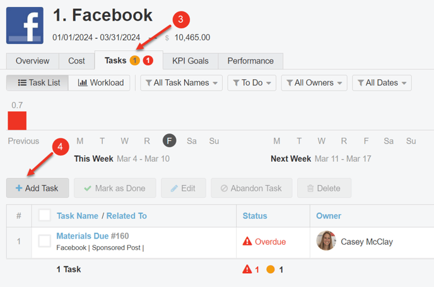Select Friday marker in This Week

pos(170,140)
